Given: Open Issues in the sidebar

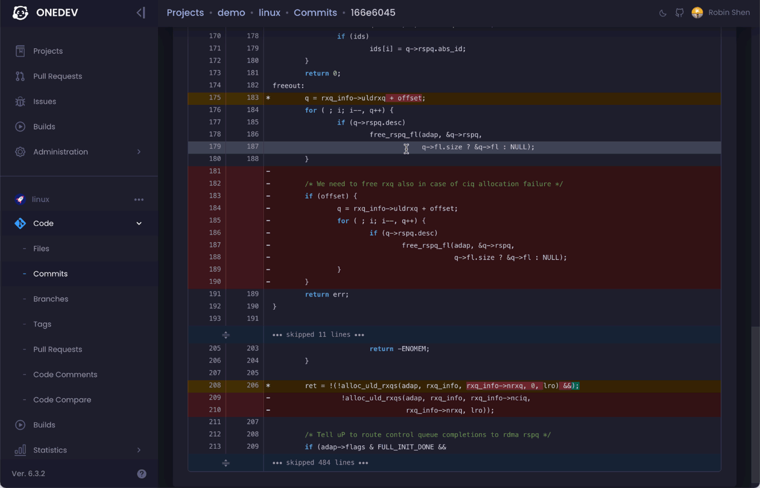Looking at the screenshot, I should [x=45, y=102].
